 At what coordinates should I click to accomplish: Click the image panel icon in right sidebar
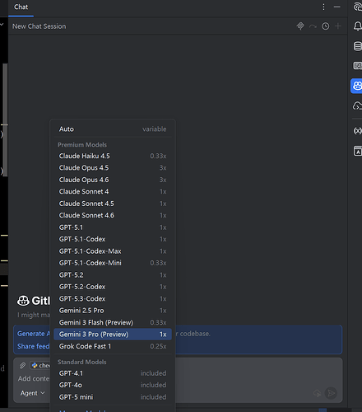(357, 66)
